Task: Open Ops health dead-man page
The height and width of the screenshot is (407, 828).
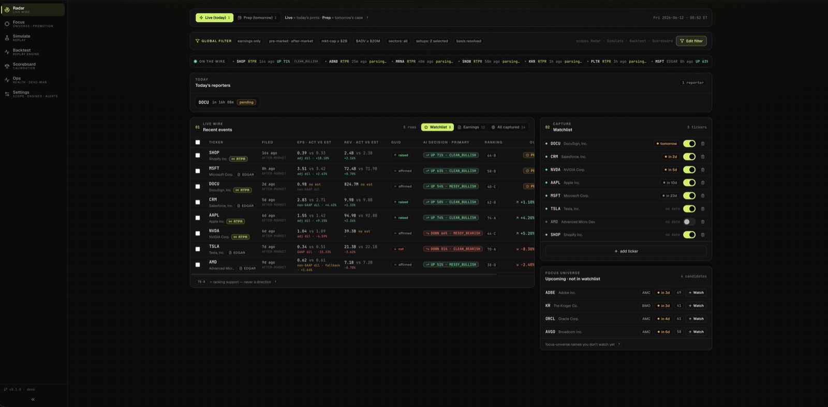Action: tap(34, 80)
